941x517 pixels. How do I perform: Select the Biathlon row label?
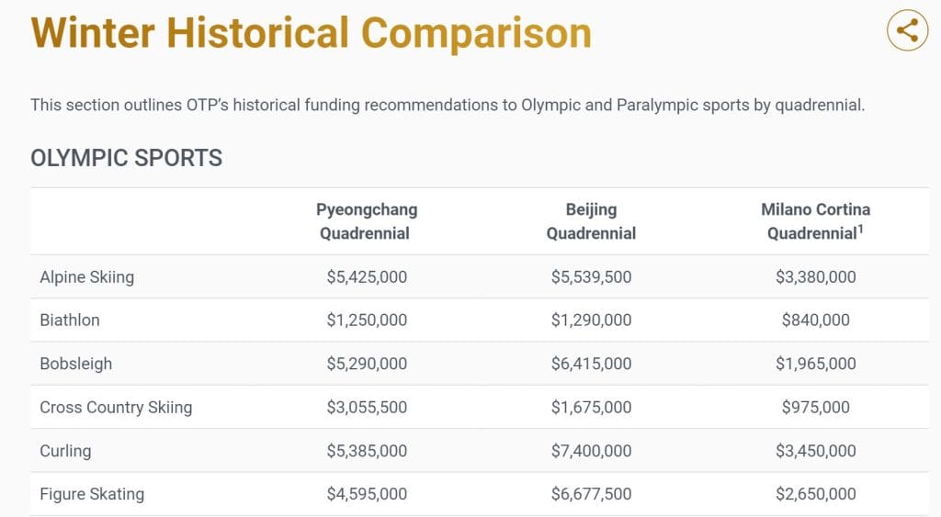click(x=70, y=320)
